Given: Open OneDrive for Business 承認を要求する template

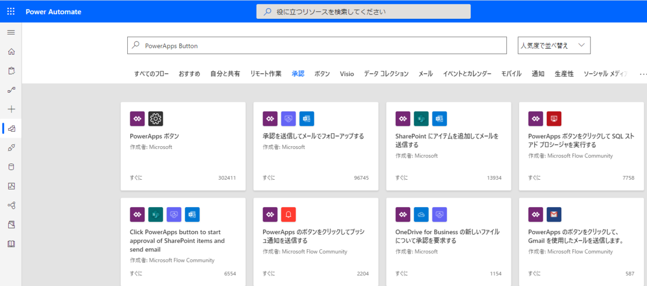Looking at the screenshot, I should pos(448,236).
